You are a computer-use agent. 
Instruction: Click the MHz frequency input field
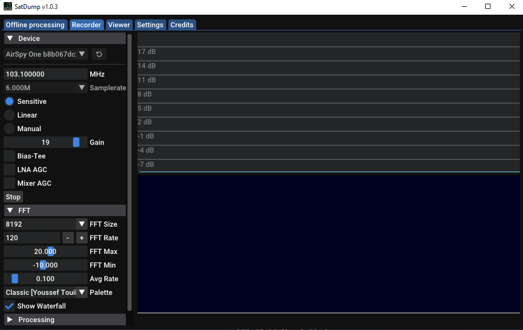point(45,73)
